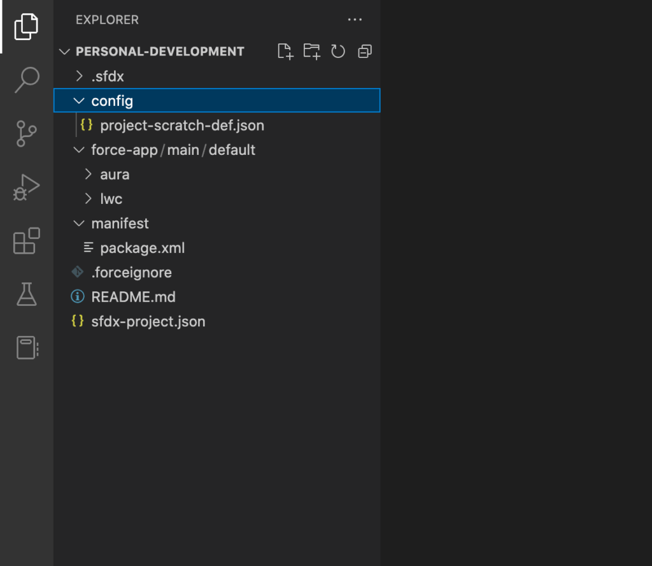
Task: Open the Extensions view icon
Action: click(26, 242)
